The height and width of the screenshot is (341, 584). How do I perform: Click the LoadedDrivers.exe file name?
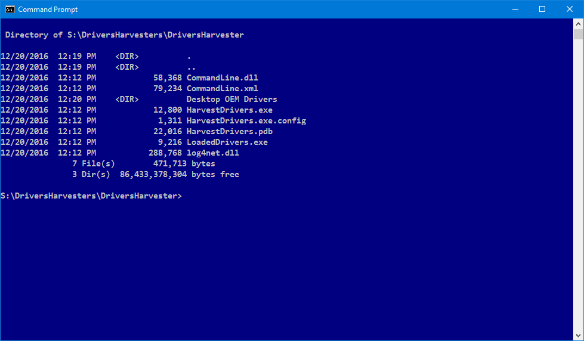coord(227,142)
